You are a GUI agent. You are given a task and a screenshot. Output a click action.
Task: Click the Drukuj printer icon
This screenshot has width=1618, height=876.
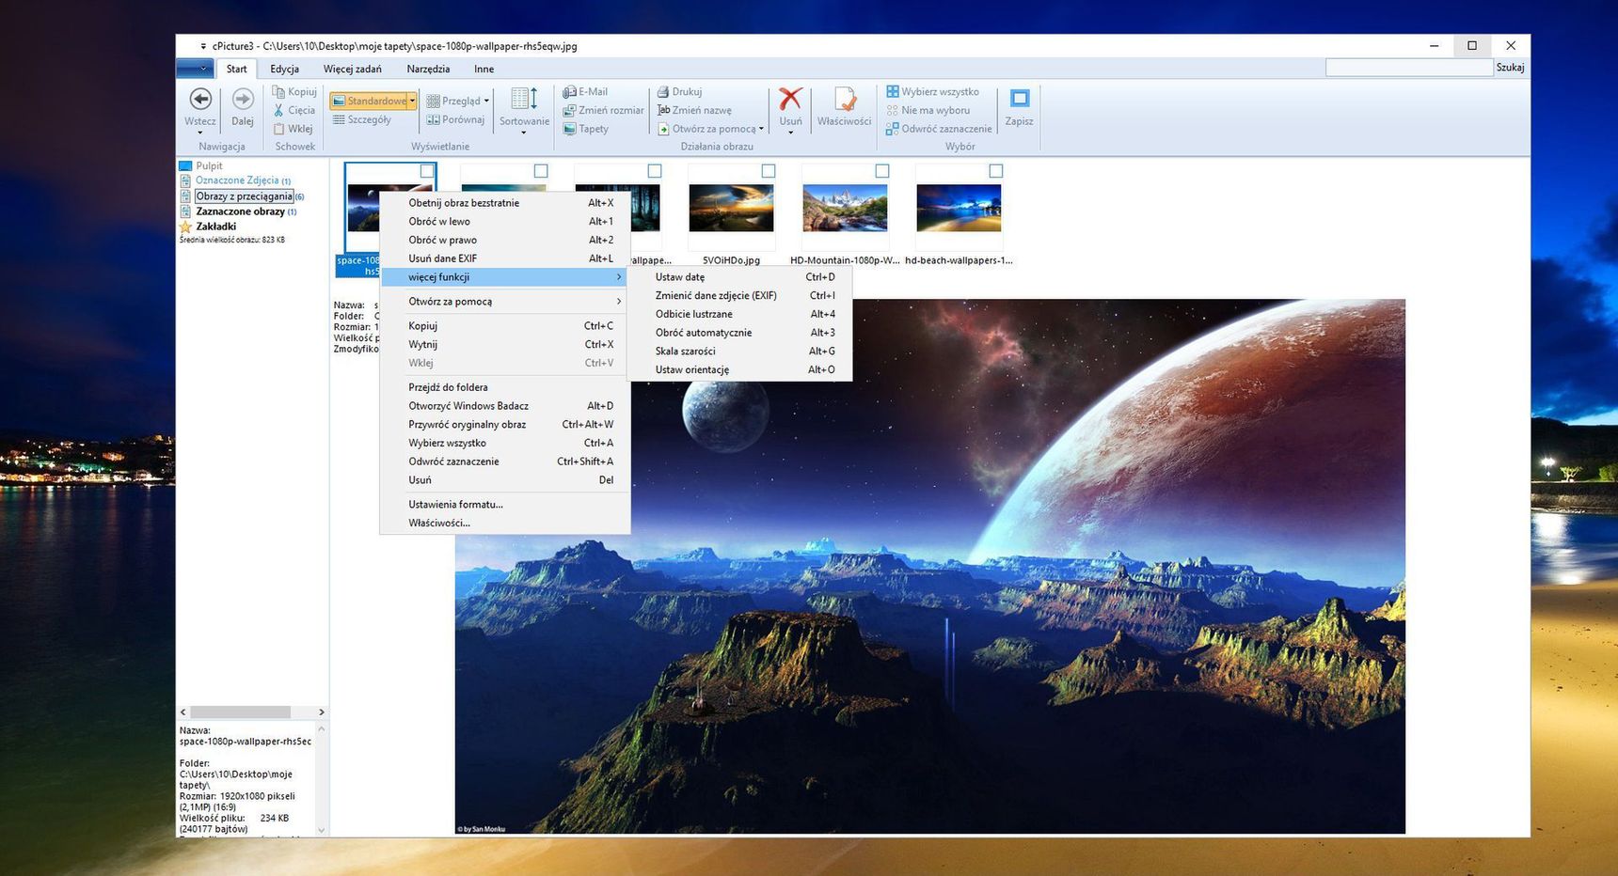coord(663,91)
